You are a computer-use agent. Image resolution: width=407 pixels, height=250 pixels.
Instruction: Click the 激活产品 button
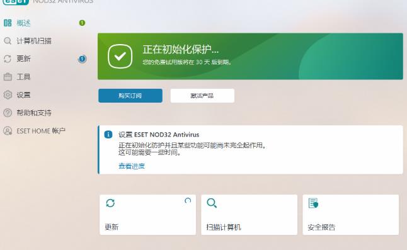coord(202,96)
